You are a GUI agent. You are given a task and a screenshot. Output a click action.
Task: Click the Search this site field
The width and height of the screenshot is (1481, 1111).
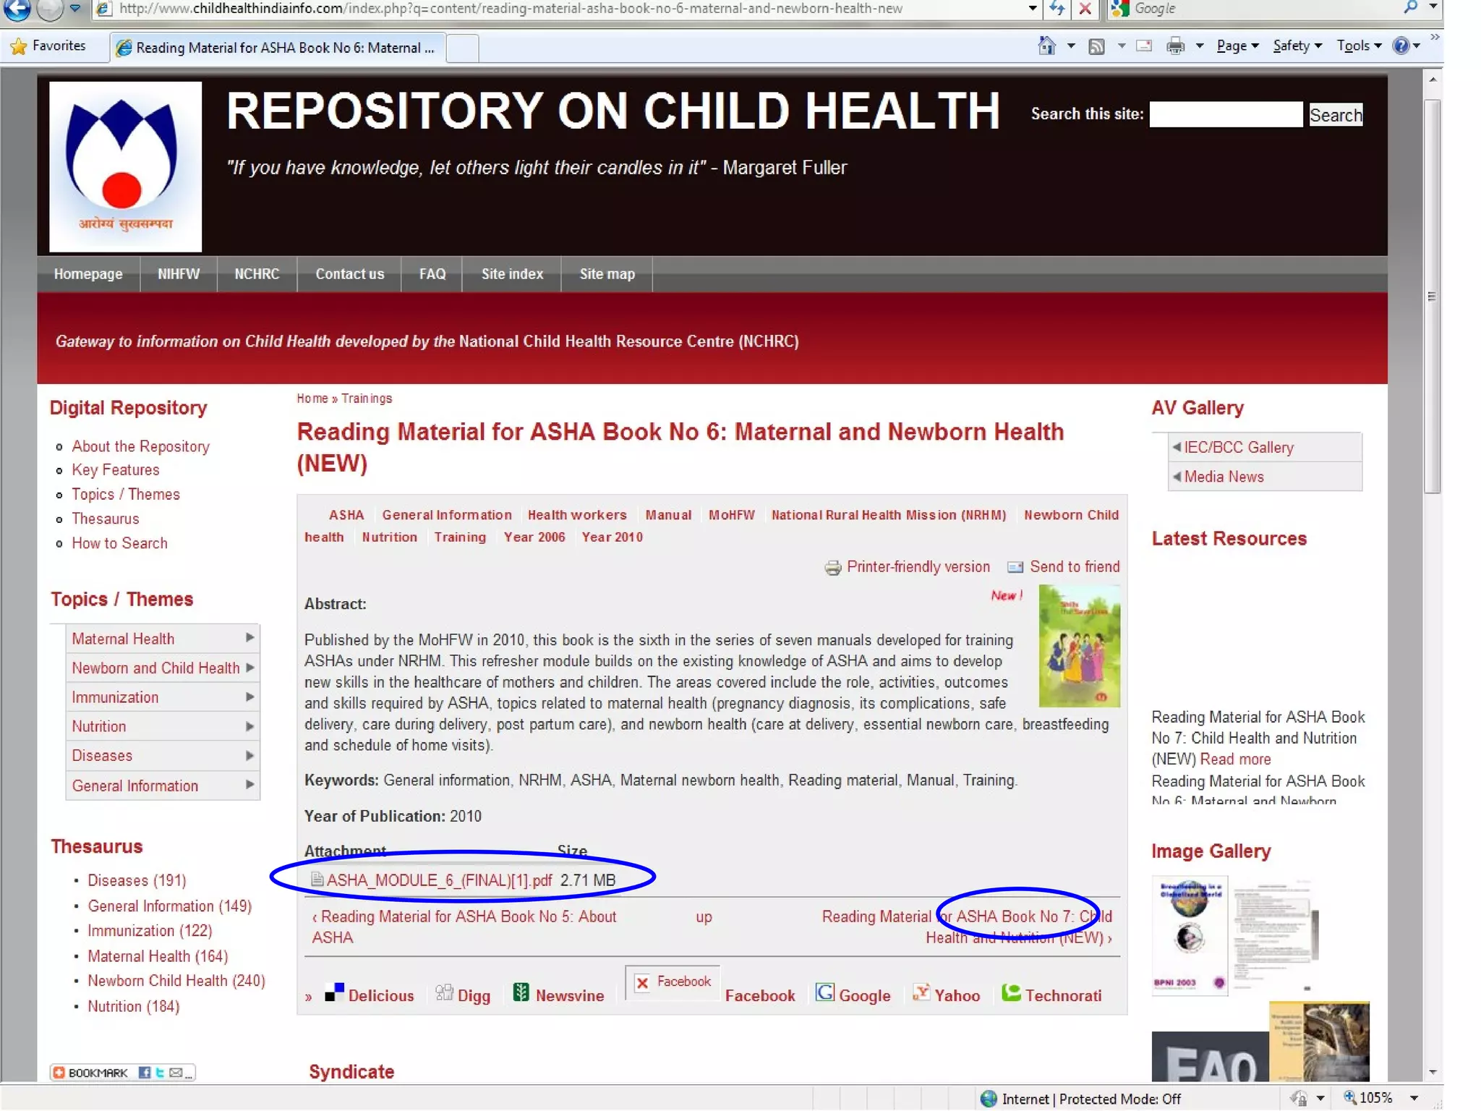tap(1226, 114)
